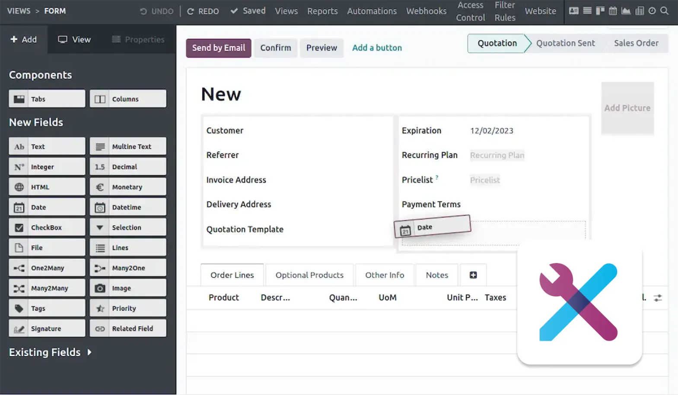The width and height of the screenshot is (678, 395).
Task: Pick the Date field in sidebar
Action: pos(47,207)
